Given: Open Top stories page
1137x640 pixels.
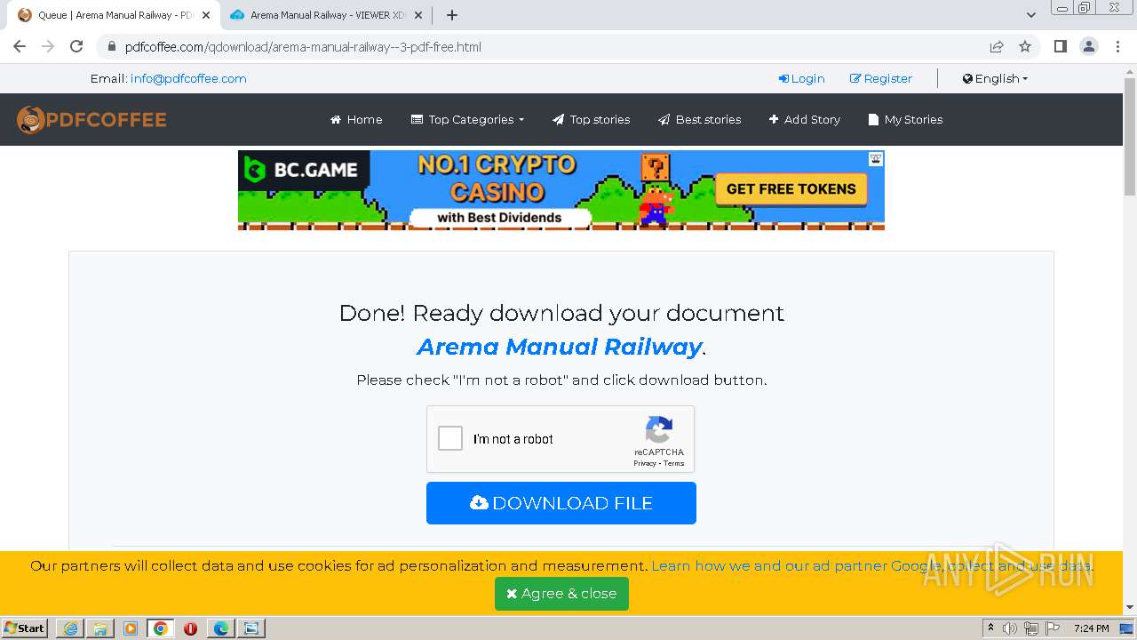Looking at the screenshot, I should pos(591,119).
